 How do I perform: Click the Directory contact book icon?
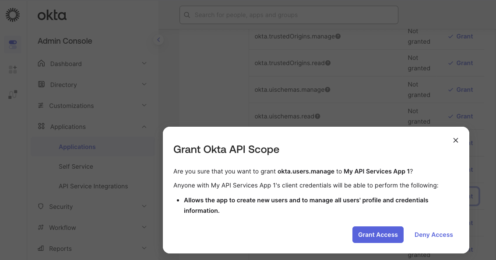pyautogui.click(x=41, y=84)
